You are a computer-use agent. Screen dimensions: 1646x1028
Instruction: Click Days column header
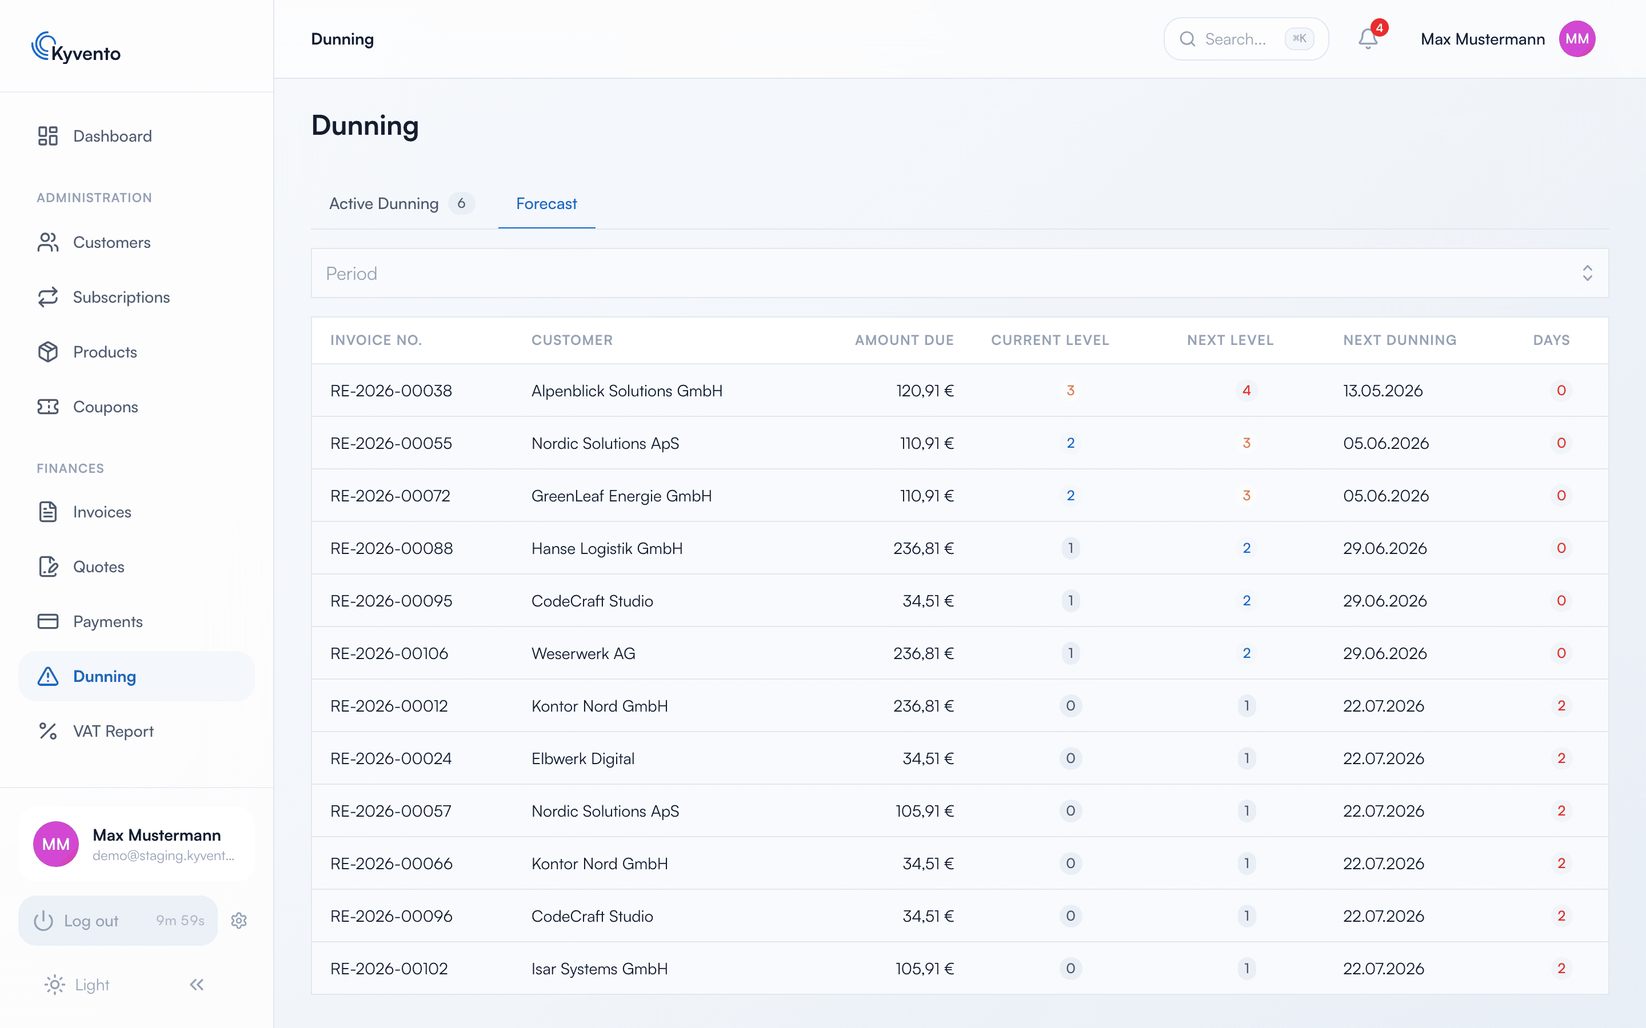point(1552,340)
